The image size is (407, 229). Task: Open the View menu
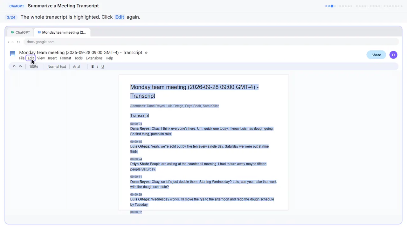click(41, 58)
